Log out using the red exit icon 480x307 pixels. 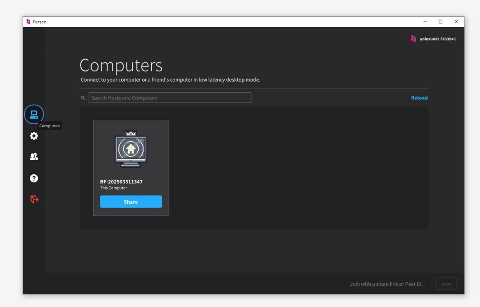click(x=34, y=199)
